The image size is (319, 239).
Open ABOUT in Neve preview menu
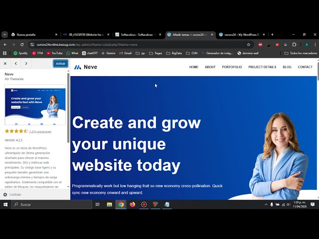point(210,67)
